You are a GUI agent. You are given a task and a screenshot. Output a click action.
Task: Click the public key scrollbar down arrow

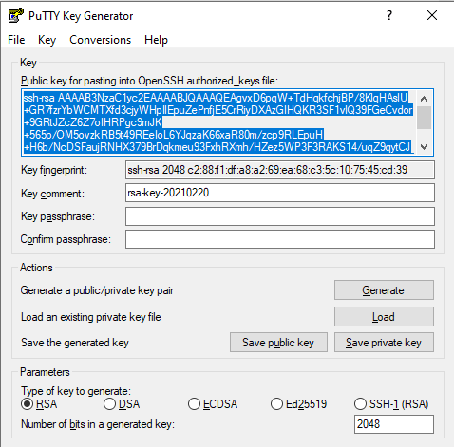click(424, 147)
